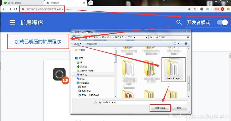Open help with the blue question icon
The image size is (231, 121).
pyautogui.click(x=186, y=44)
